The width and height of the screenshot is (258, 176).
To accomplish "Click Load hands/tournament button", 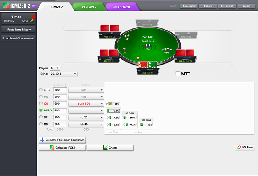I will (x=18, y=38).
